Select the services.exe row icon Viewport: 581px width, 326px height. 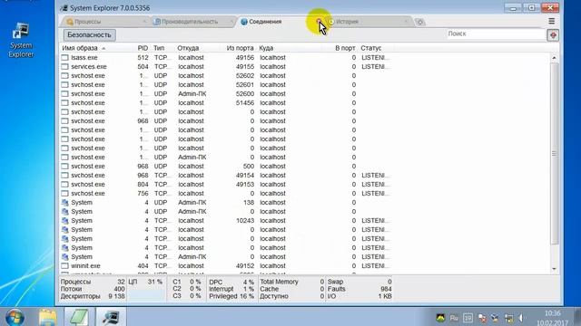[64, 66]
